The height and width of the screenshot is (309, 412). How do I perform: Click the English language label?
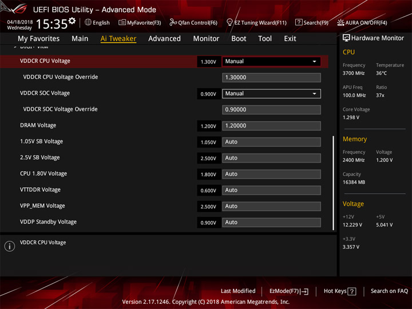tap(101, 22)
